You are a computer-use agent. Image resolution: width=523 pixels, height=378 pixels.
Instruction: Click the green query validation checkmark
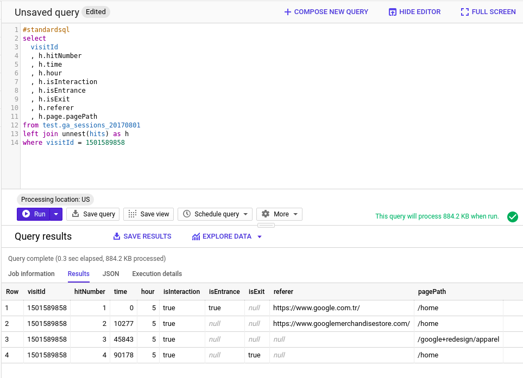[x=512, y=217]
